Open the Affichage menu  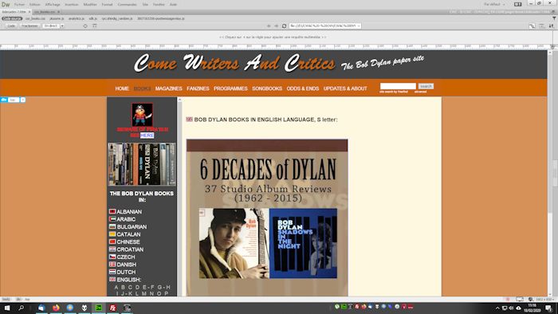pos(53,5)
